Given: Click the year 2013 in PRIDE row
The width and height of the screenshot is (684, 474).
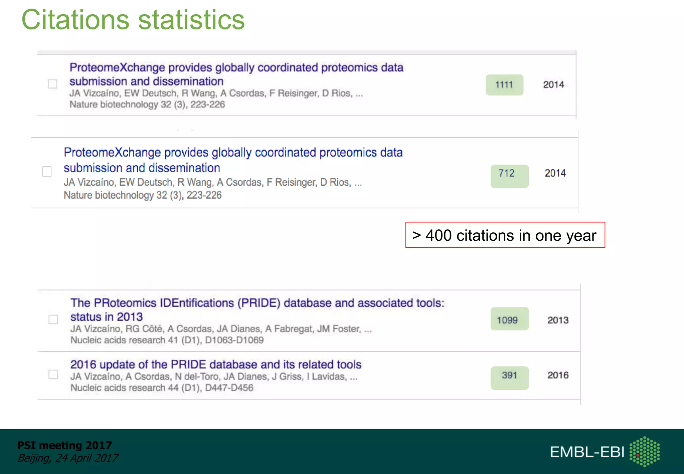Looking at the screenshot, I should 558,320.
